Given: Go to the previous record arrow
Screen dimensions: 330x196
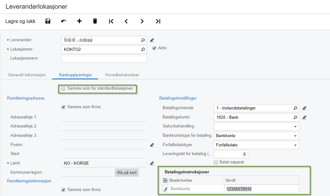Looking at the screenshot, I should pyautogui.click(x=126, y=21).
